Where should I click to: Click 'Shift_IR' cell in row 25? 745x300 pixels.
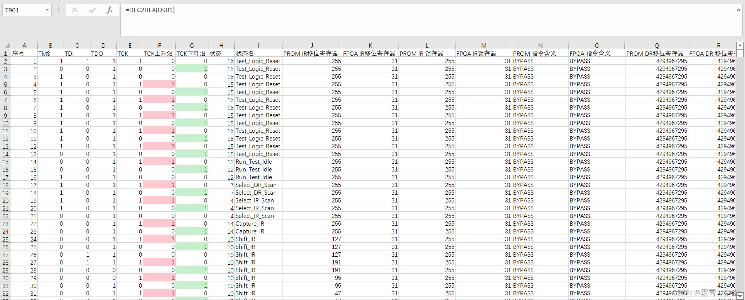tap(258, 239)
